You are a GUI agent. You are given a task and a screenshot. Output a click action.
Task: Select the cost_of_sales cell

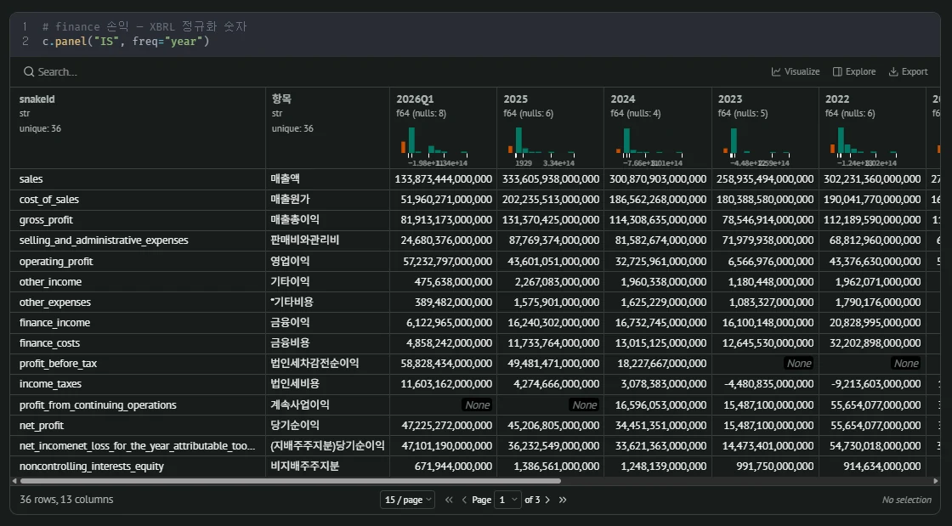point(138,200)
